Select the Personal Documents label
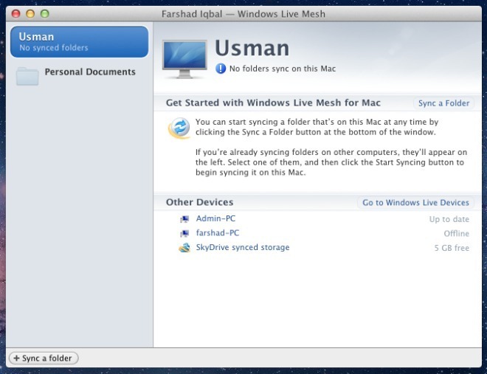This screenshot has height=374, width=487. click(90, 72)
